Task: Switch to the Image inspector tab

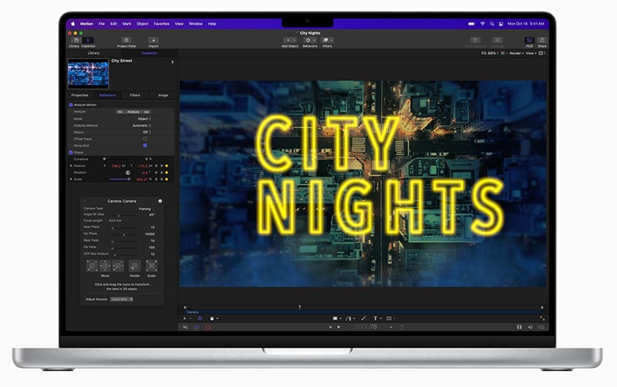Action: [163, 95]
